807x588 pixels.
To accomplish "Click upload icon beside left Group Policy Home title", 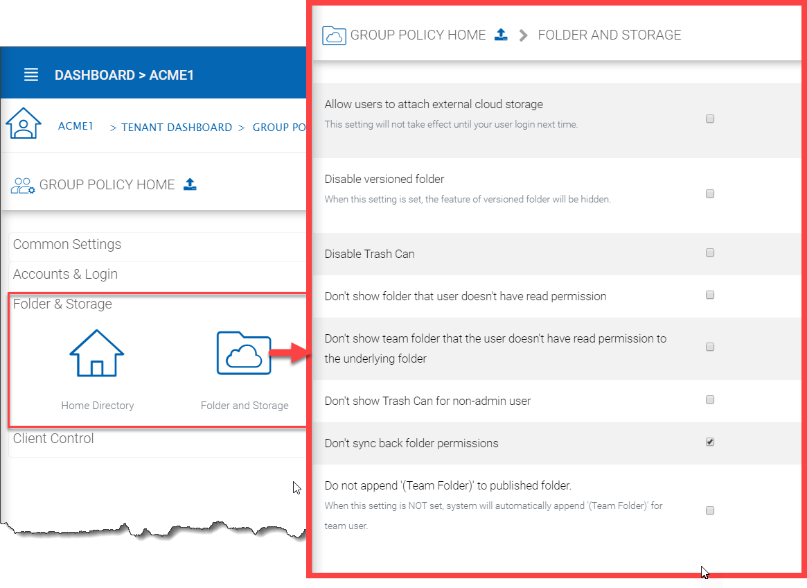I will click(190, 184).
